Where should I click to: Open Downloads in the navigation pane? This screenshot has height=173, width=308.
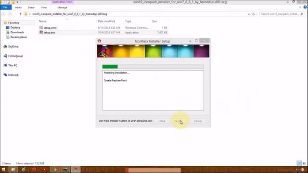(17, 32)
